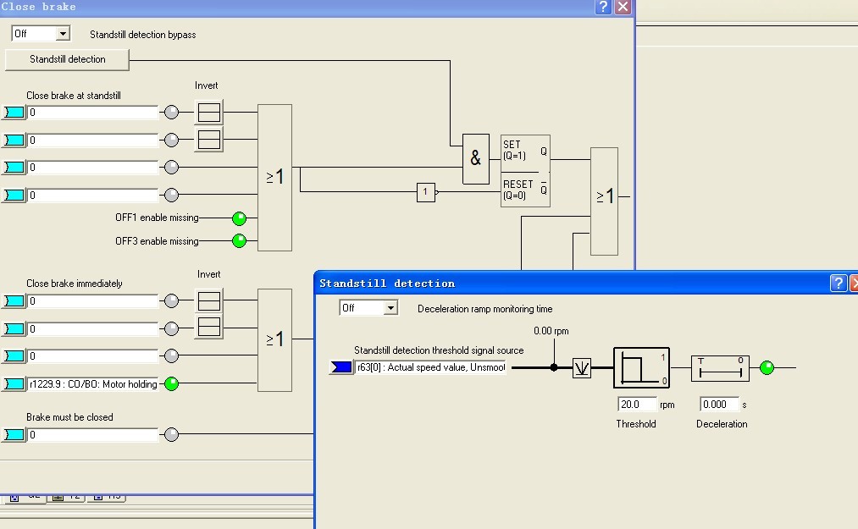Toggle the second Invert box under Close brake immediately
The width and height of the screenshot is (858, 529).
(x=209, y=327)
